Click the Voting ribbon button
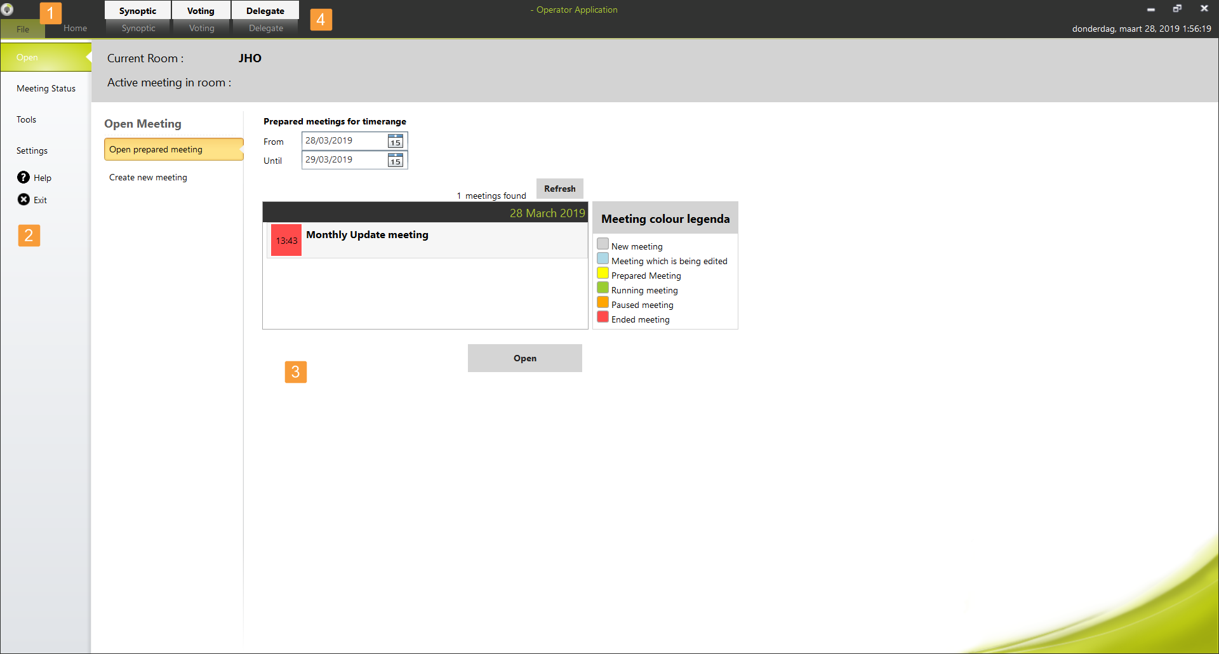Viewport: 1219px width, 654px height. (x=201, y=11)
